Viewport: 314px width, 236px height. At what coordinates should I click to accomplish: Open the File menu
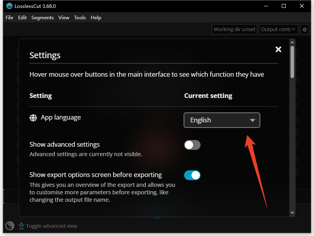click(x=9, y=18)
